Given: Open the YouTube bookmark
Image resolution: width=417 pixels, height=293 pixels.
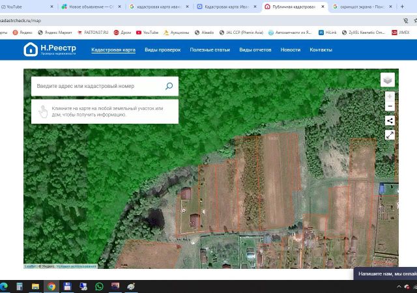Looking at the screenshot, I should (x=147, y=33).
